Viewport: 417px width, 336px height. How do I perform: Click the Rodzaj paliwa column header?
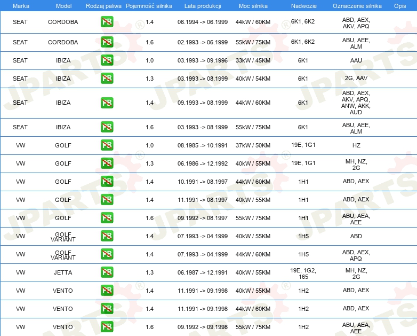coord(103,6)
